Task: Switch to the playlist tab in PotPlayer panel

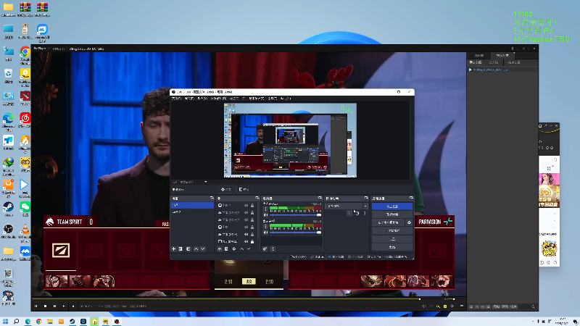Action: pos(502,56)
